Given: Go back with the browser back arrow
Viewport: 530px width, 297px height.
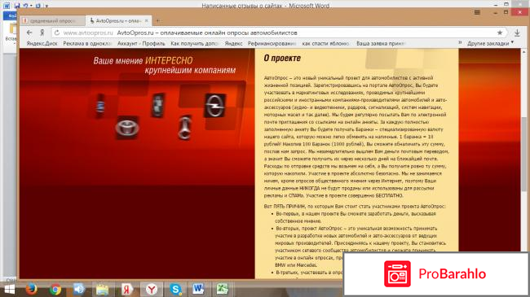Looking at the screenshot, I should (x=29, y=33).
